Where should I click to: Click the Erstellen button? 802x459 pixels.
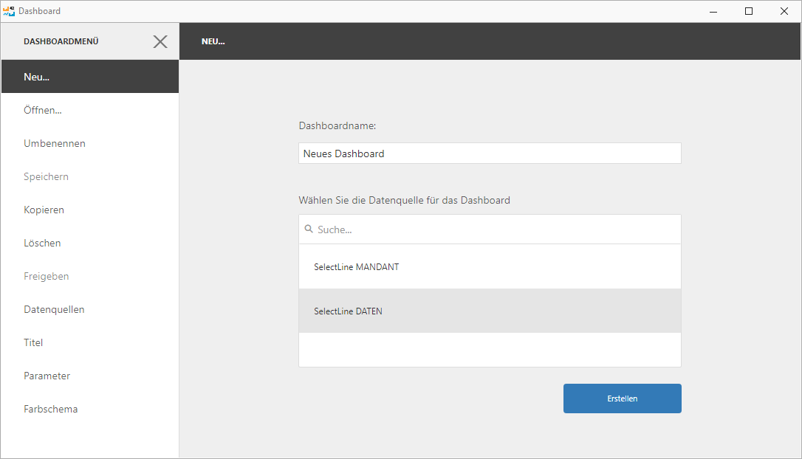click(622, 398)
